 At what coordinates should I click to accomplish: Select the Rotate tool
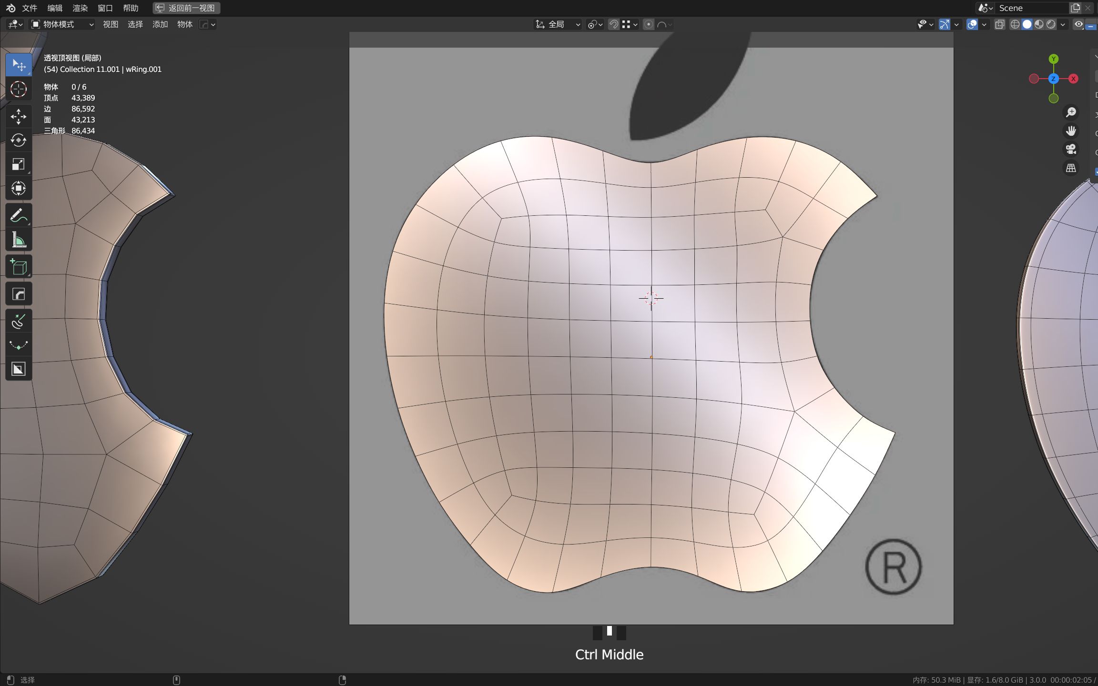pos(19,140)
